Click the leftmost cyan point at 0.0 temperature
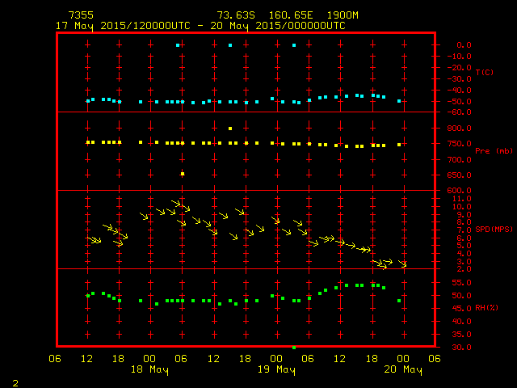This screenshot has height=388, width=517. (178, 45)
